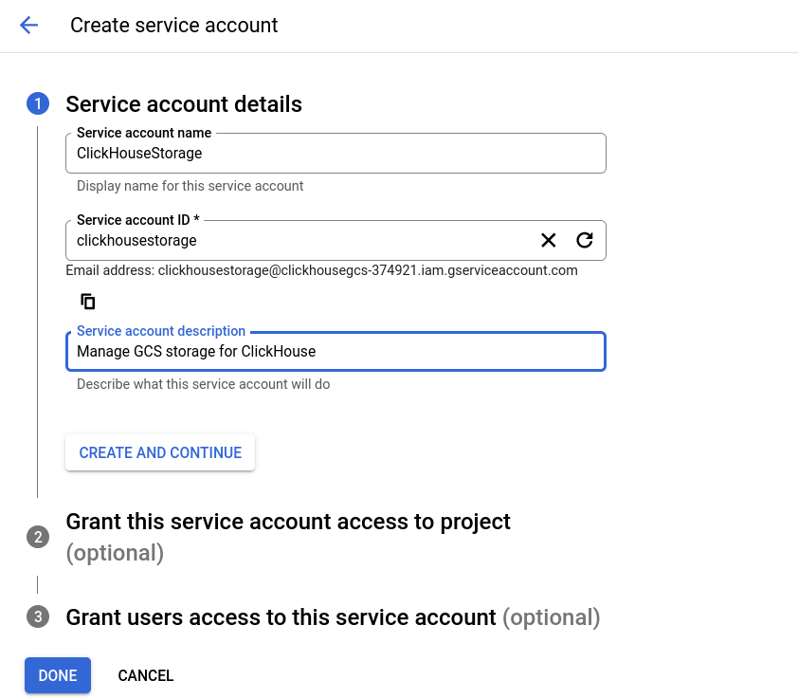Image resolution: width=798 pixels, height=699 pixels.
Task: Navigate back using the blue arrow
Action: [29, 25]
